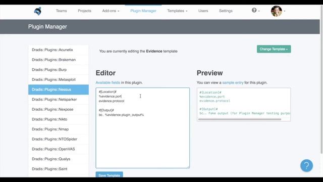Screen dimensions: 323x182
Task: Select Dradis::Plugins::Nmap plugin
Action: [59, 129]
